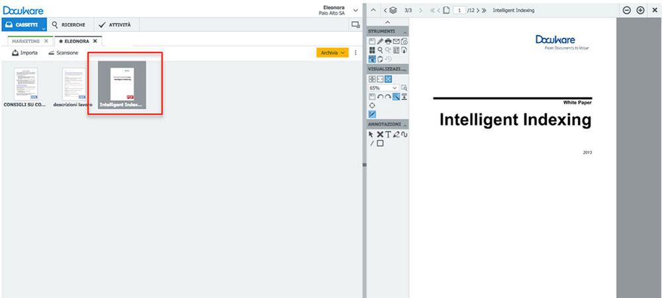Print the document using the printer icon
662x298 pixels.
[388, 41]
